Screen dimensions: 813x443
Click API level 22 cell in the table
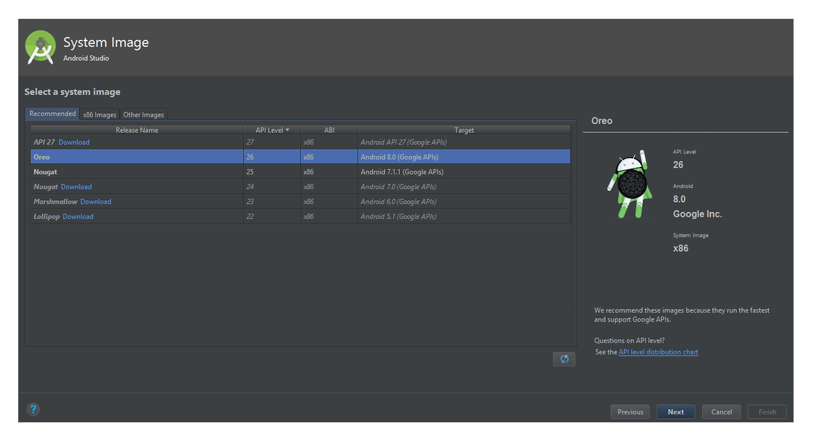(272, 217)
